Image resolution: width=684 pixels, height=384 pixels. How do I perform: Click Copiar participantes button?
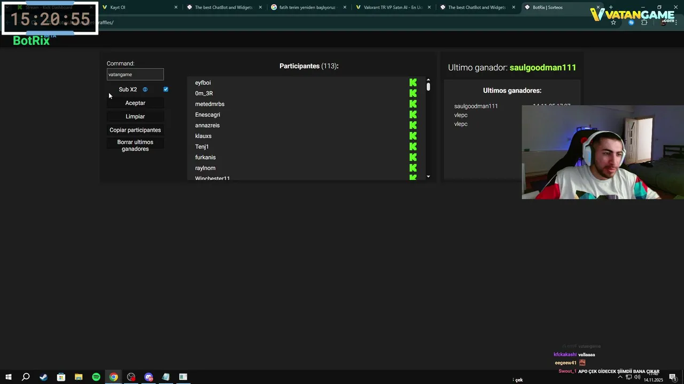(x=135, y=130)
